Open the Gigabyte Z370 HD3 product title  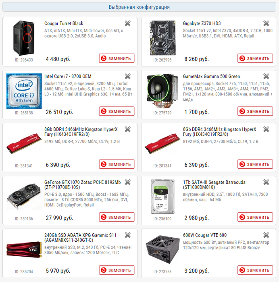pos(202,23)
